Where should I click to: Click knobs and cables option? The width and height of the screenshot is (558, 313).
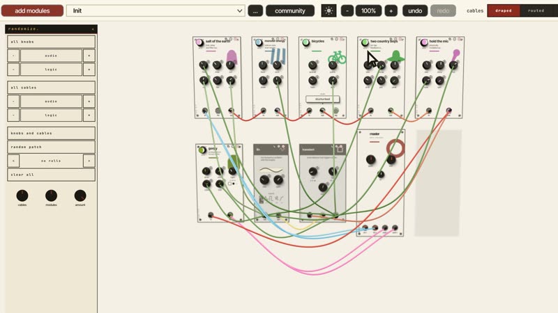pyautogui.click(x=51, y=133)
